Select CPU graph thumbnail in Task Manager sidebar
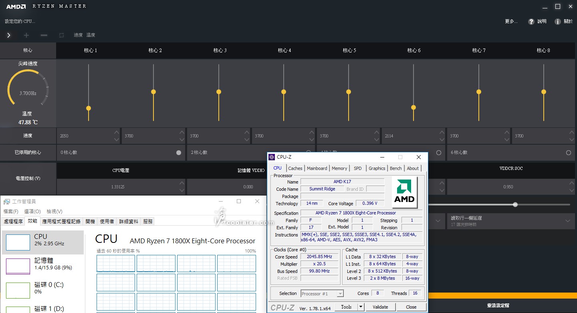577x313 pixels. (x=18, y=242)
